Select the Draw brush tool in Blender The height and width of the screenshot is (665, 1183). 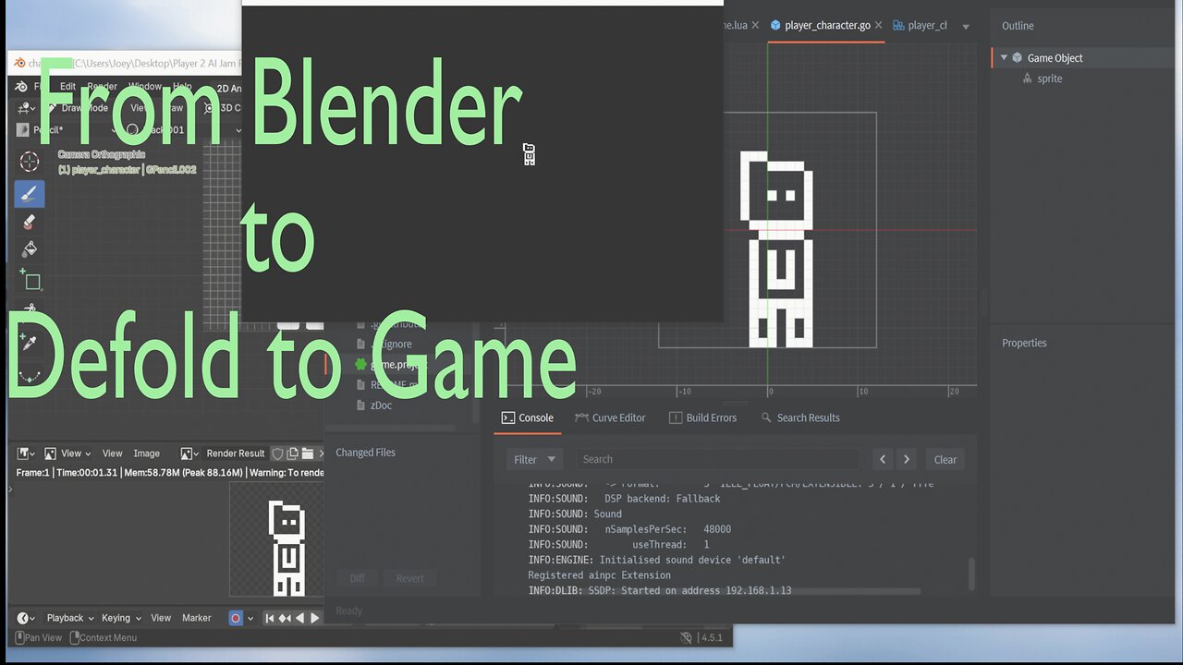[x=29, y=194]
